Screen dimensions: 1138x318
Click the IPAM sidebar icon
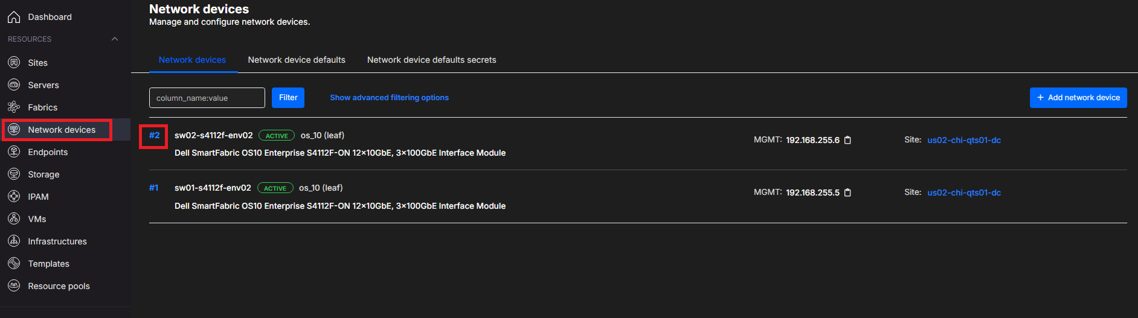pyautogui.click(x=14, y=197)
